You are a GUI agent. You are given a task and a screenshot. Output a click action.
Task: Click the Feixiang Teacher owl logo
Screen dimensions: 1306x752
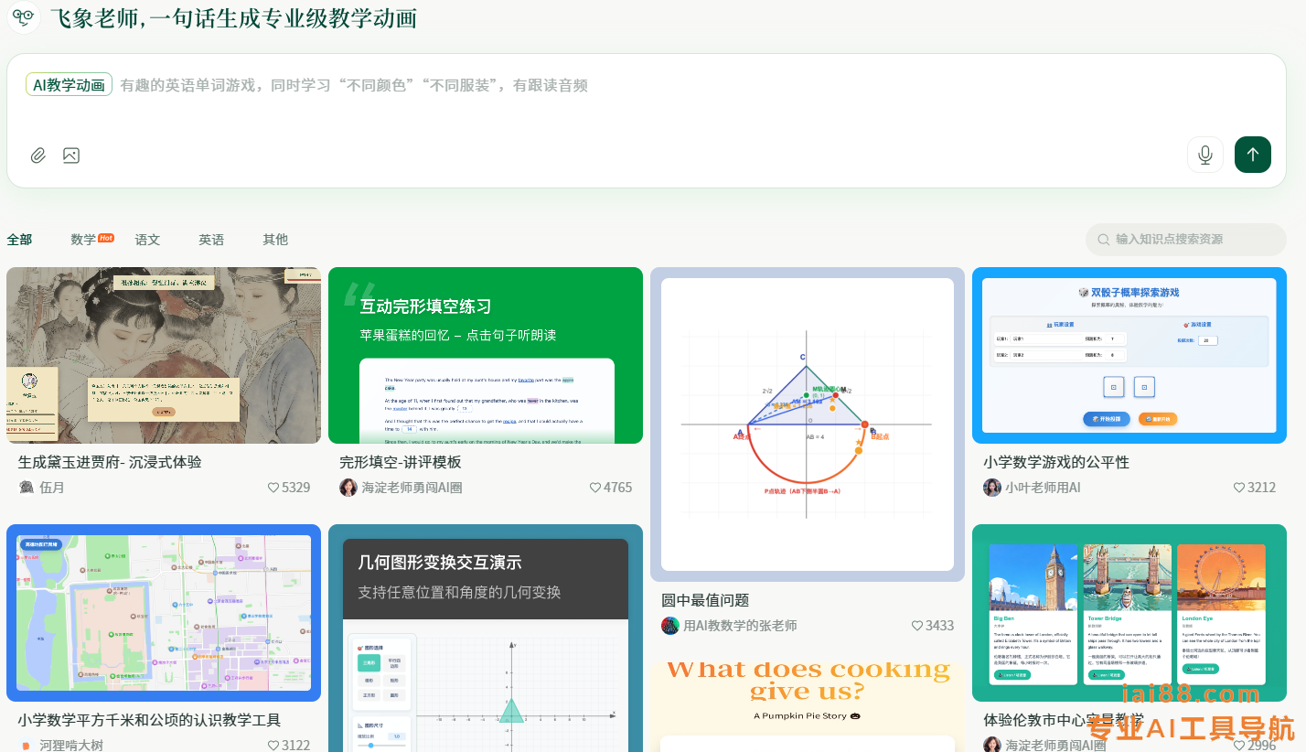pyautogui.click(x=24, y=17)
